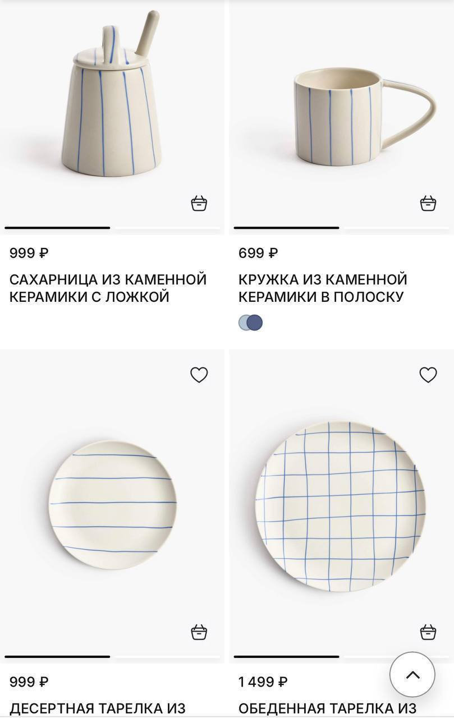Tap the 1 499 ₽ dinner plate price

pyautogui.click(x=263, y=682)
